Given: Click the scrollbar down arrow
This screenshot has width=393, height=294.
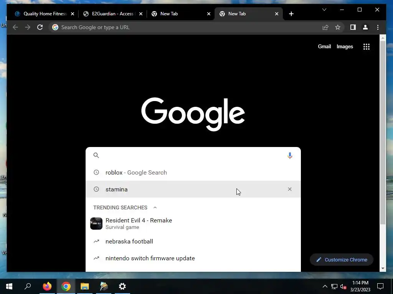Looking at the screenshot, I should pos(383,268).
